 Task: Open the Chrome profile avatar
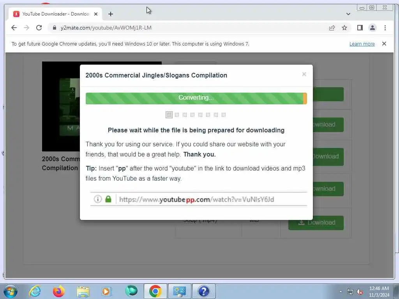pyautogui.click(x=372, y=28)
